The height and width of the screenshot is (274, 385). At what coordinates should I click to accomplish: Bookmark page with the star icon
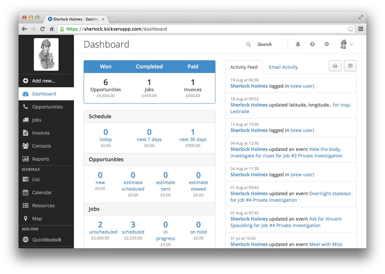coord(350,29)
